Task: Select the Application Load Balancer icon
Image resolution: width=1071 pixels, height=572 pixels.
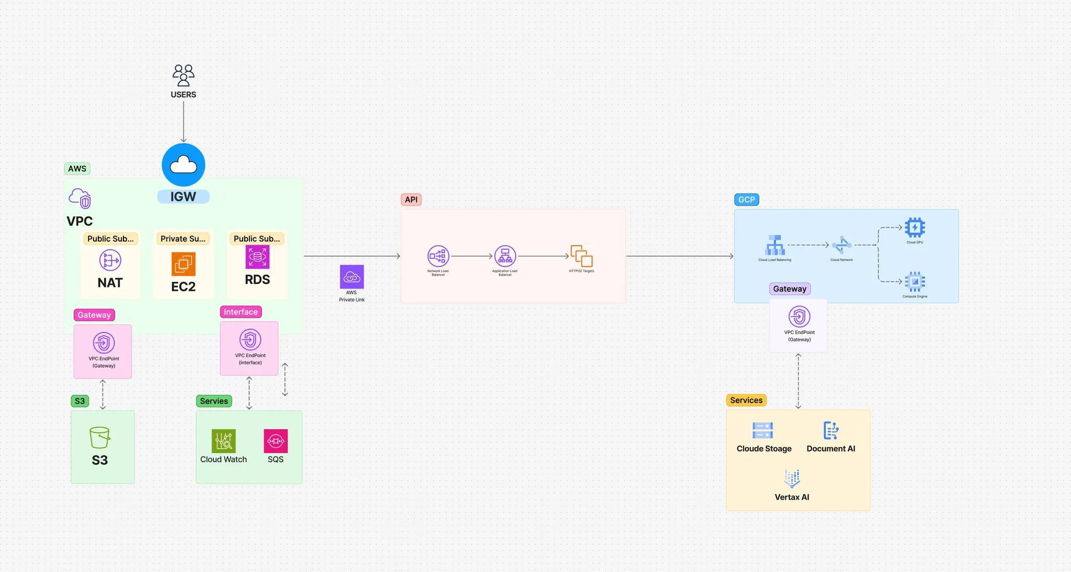Action: coord(505,256)
